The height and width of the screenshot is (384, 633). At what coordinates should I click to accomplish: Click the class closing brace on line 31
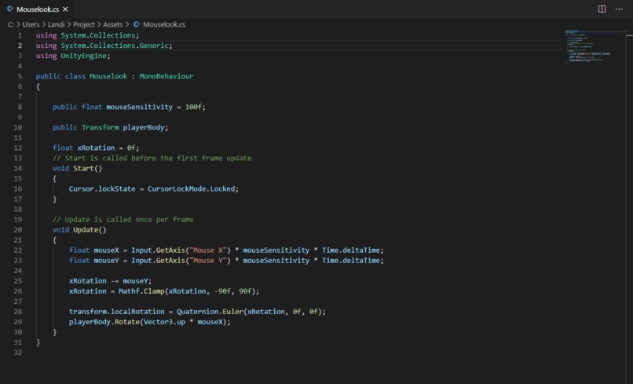38,342
